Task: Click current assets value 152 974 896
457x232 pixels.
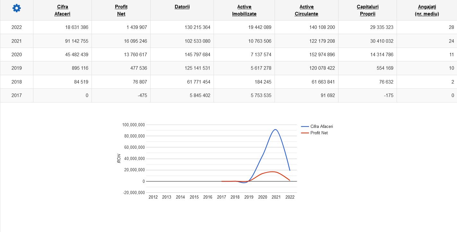Action: [x=322, y=55]
